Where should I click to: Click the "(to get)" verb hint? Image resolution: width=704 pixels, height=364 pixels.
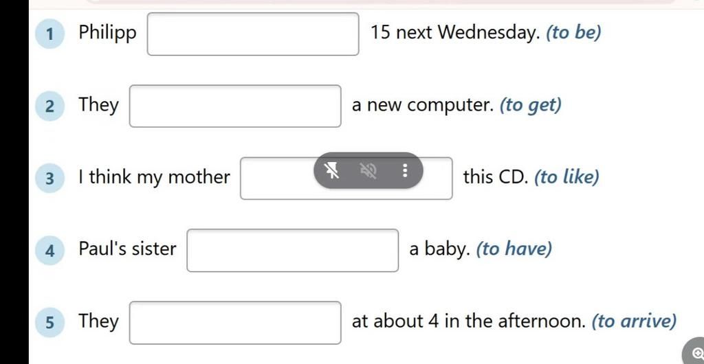coord(531,105)
